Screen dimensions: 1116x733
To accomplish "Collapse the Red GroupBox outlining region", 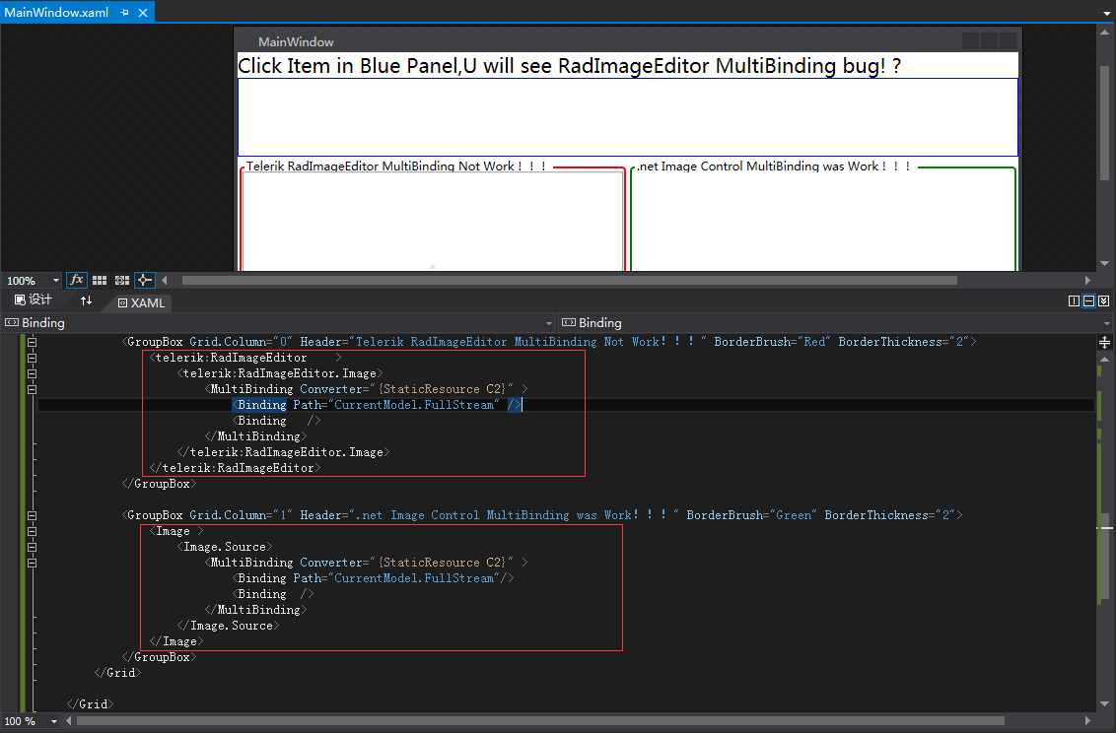I will point(32,342).
